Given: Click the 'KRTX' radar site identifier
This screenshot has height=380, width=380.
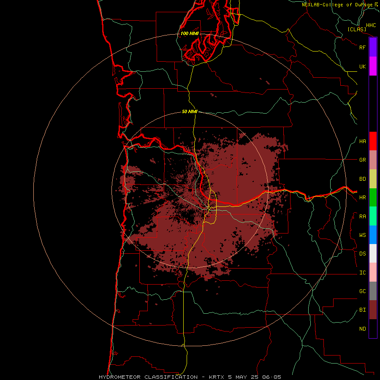Looking at the screenshot, I should pyautogui.click(x=217, y=377).
